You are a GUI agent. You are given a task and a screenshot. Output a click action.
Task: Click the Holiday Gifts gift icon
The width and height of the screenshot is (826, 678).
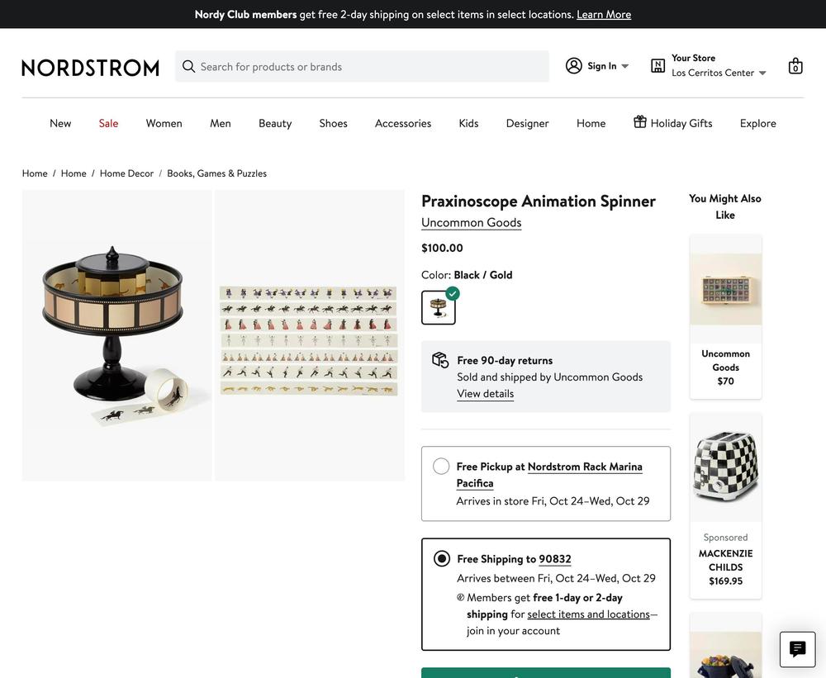tap(640, 122)
